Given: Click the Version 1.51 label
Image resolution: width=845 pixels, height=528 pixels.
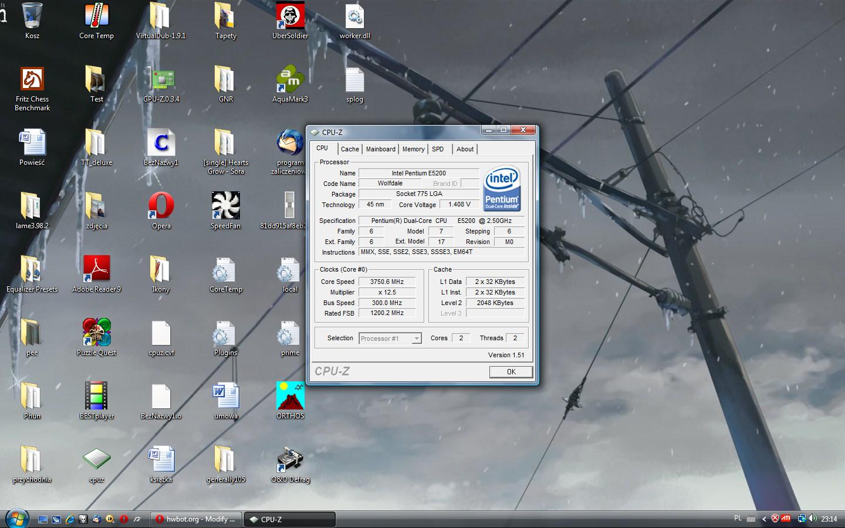Looking at the screenshot, I should tap(506, 355).
